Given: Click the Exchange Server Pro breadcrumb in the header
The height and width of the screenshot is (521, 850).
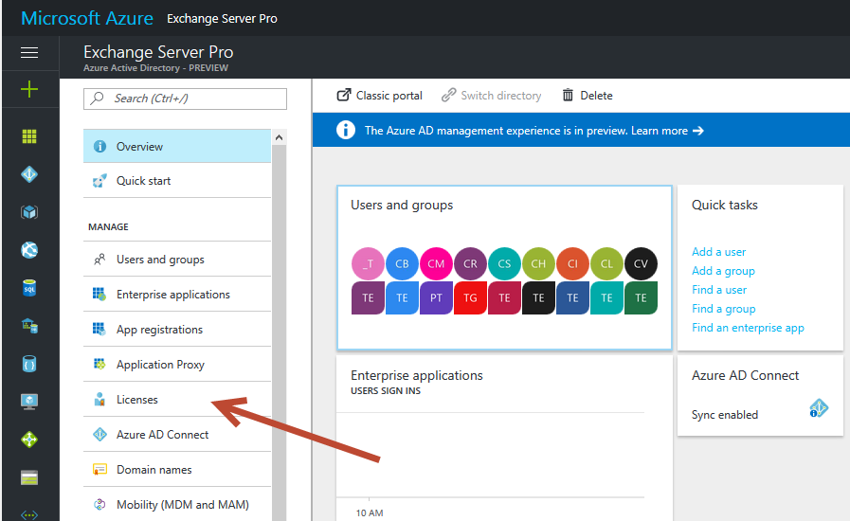Looking at the screenshot, I should (x=222, y=18).
